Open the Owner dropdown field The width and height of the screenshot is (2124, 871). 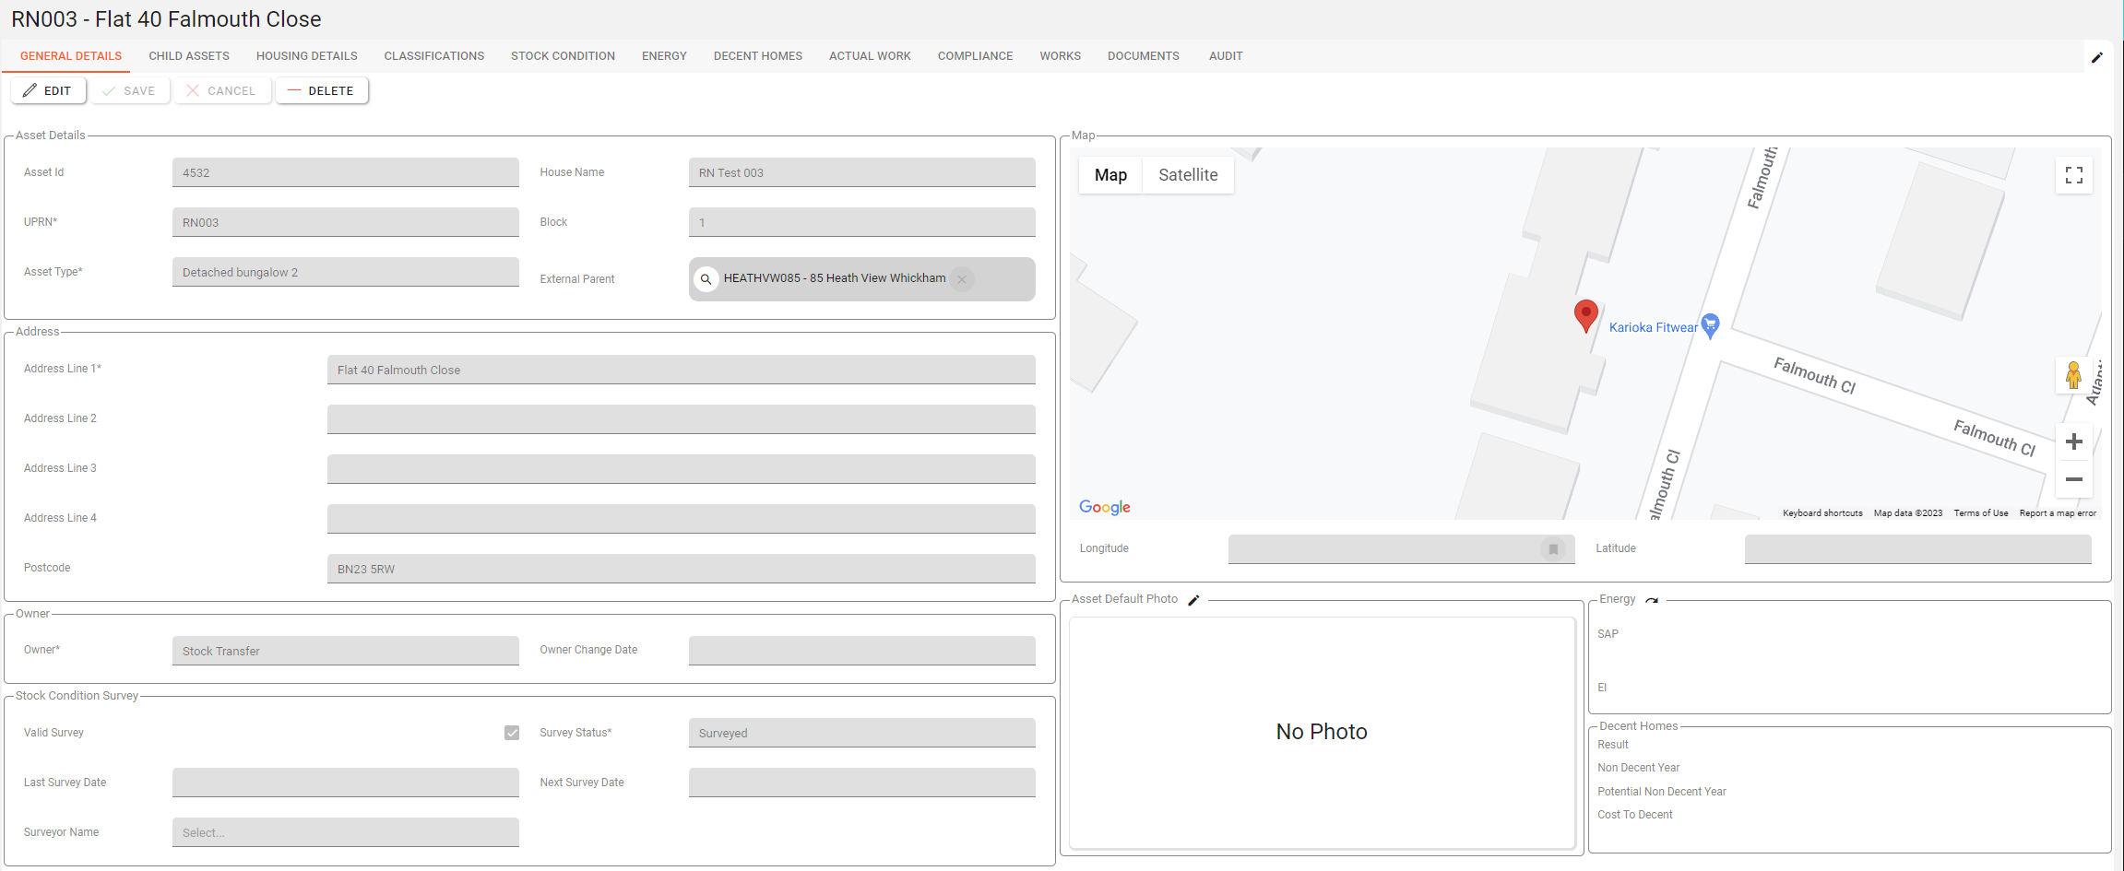[x=345, y=651]
